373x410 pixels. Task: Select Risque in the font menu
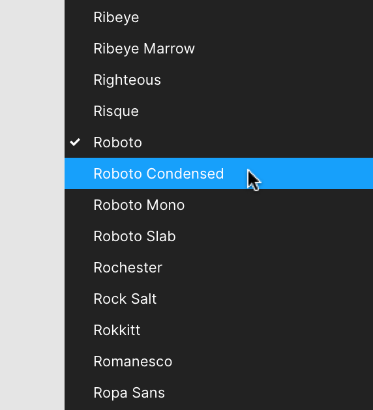coord(218,111)
